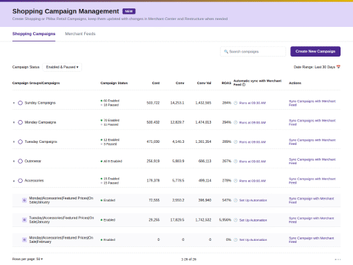
Task: Click clock icon in Monday Accessories February row
Action: point(236,239)
